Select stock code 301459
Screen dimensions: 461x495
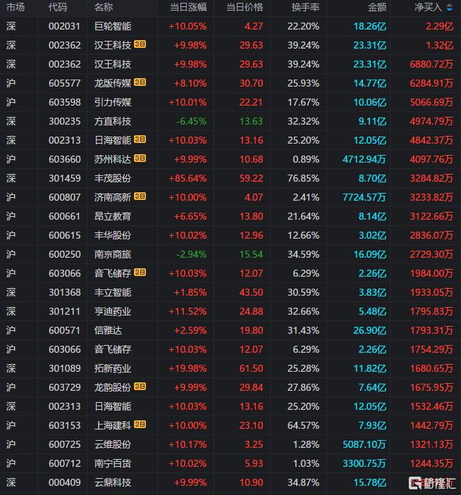pyautogui.click(x=65, y=178)
